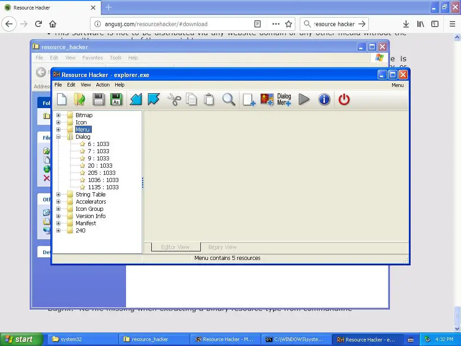Screen dimensions: 461x346
Task: Expand the Menu tree node
Action: pos(58,129)
